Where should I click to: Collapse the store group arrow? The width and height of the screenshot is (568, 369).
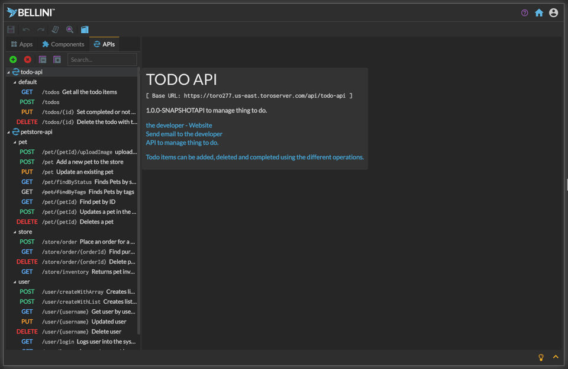pos(15,232)
